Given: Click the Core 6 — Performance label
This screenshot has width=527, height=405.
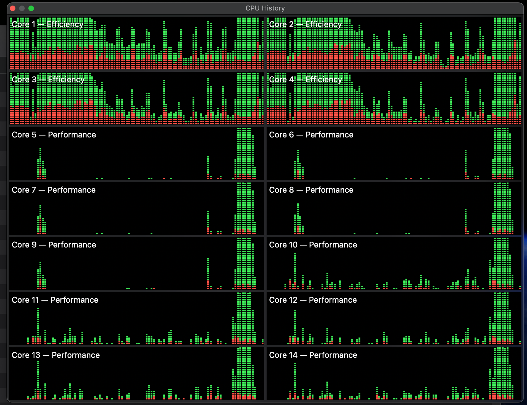Looking at the screenshot, I should (x=311, y=135).
